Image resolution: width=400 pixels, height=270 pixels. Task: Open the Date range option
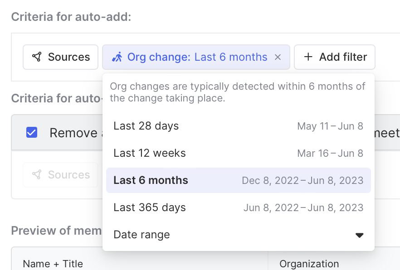click(141, 235)
